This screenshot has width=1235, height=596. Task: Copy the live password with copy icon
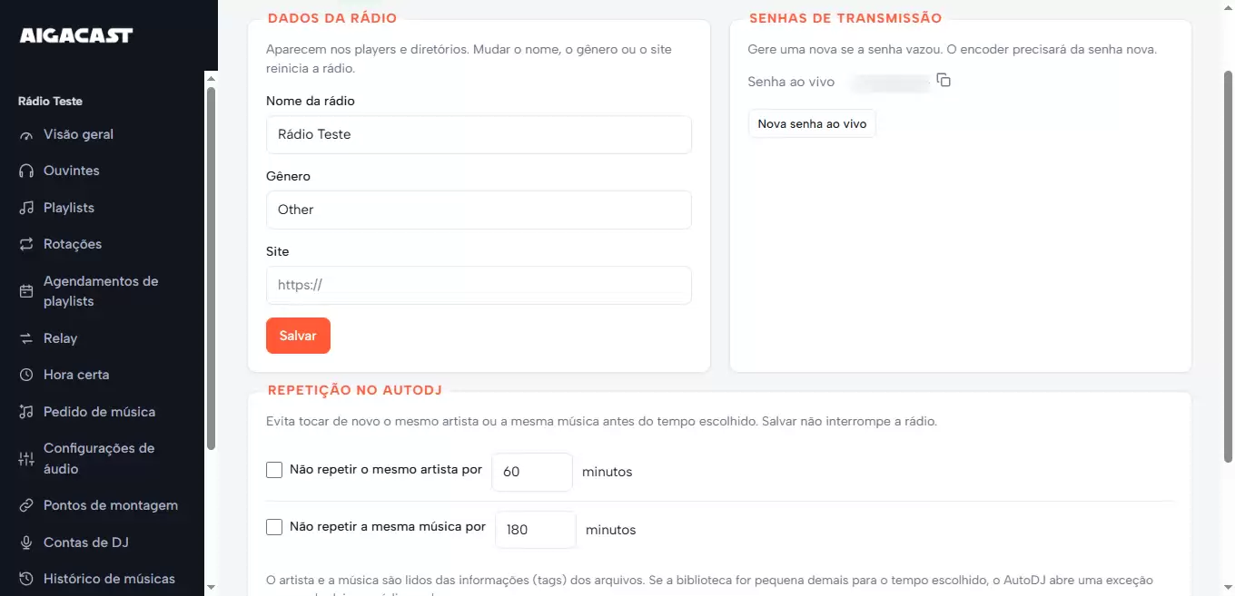pyautogui.click(x=944, y=81)
